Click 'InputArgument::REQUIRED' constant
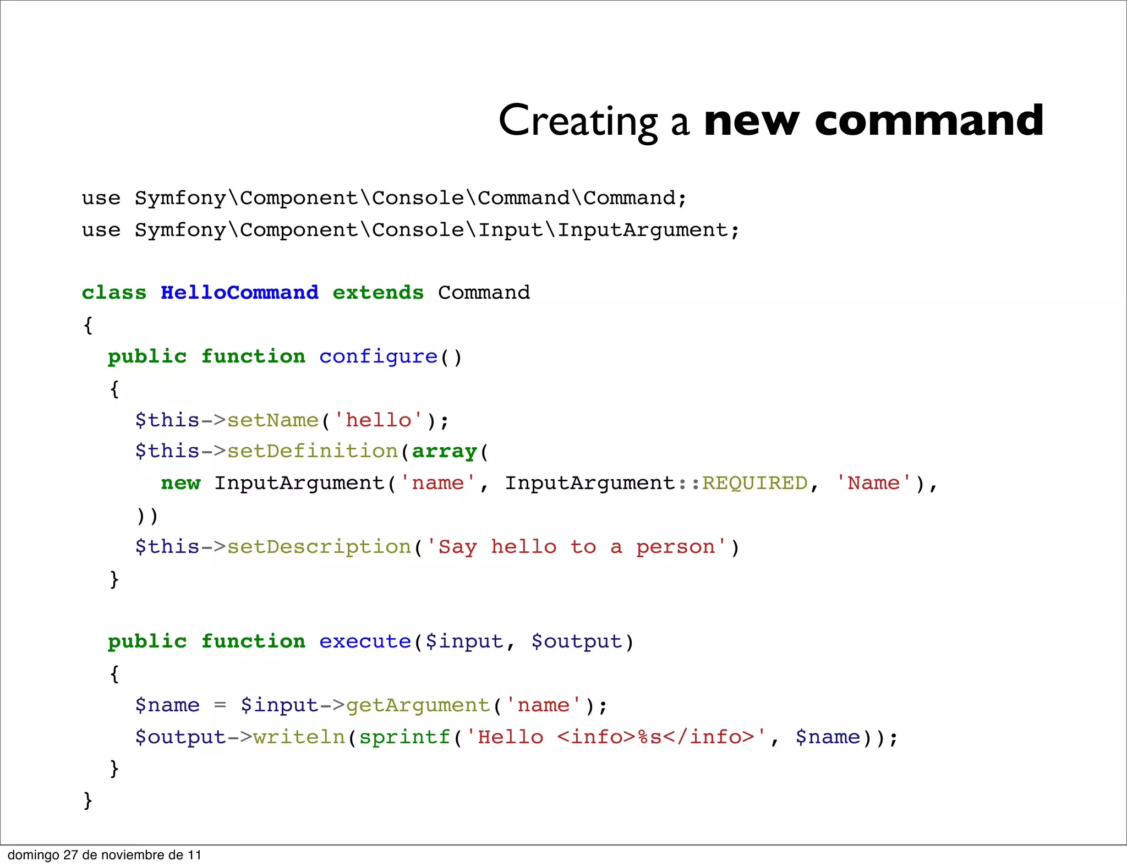 656,483
